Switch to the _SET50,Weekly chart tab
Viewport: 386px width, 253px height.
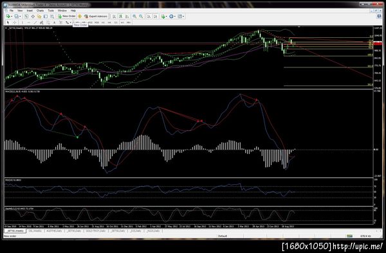[15, 231]
